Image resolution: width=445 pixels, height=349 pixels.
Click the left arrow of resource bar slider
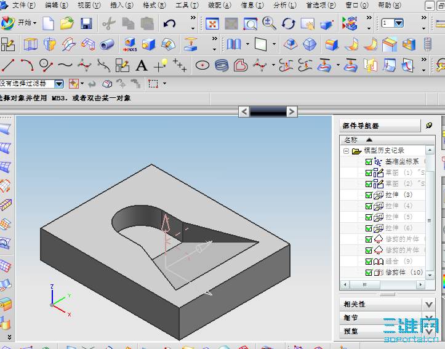(x=244, y=111)
